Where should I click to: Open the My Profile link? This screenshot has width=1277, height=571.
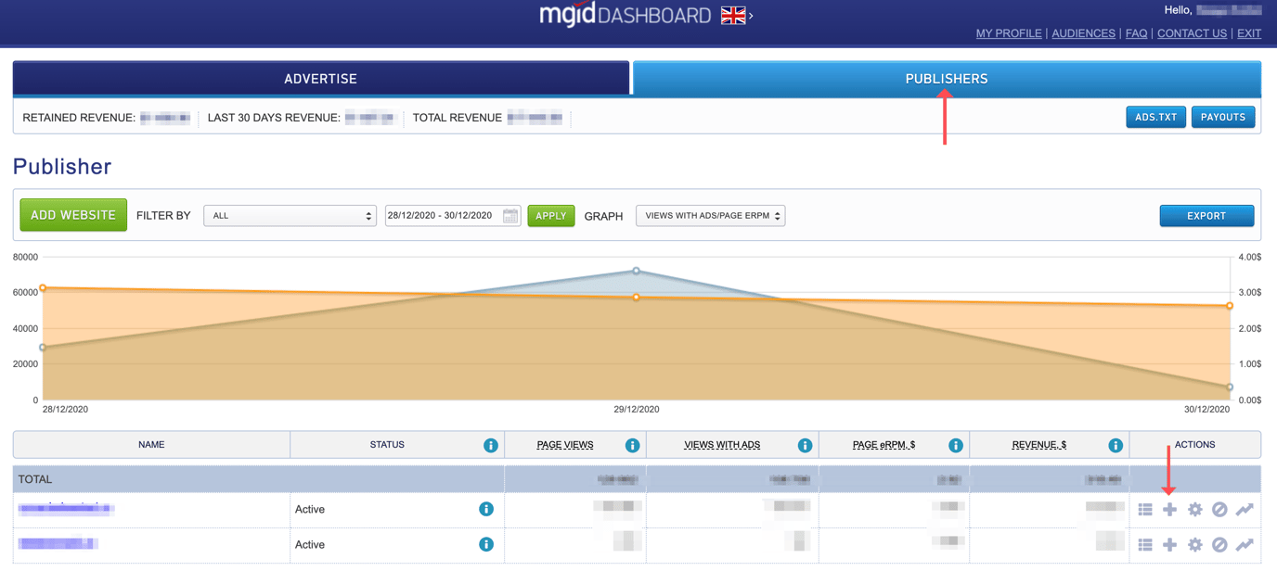point(1008,33)
